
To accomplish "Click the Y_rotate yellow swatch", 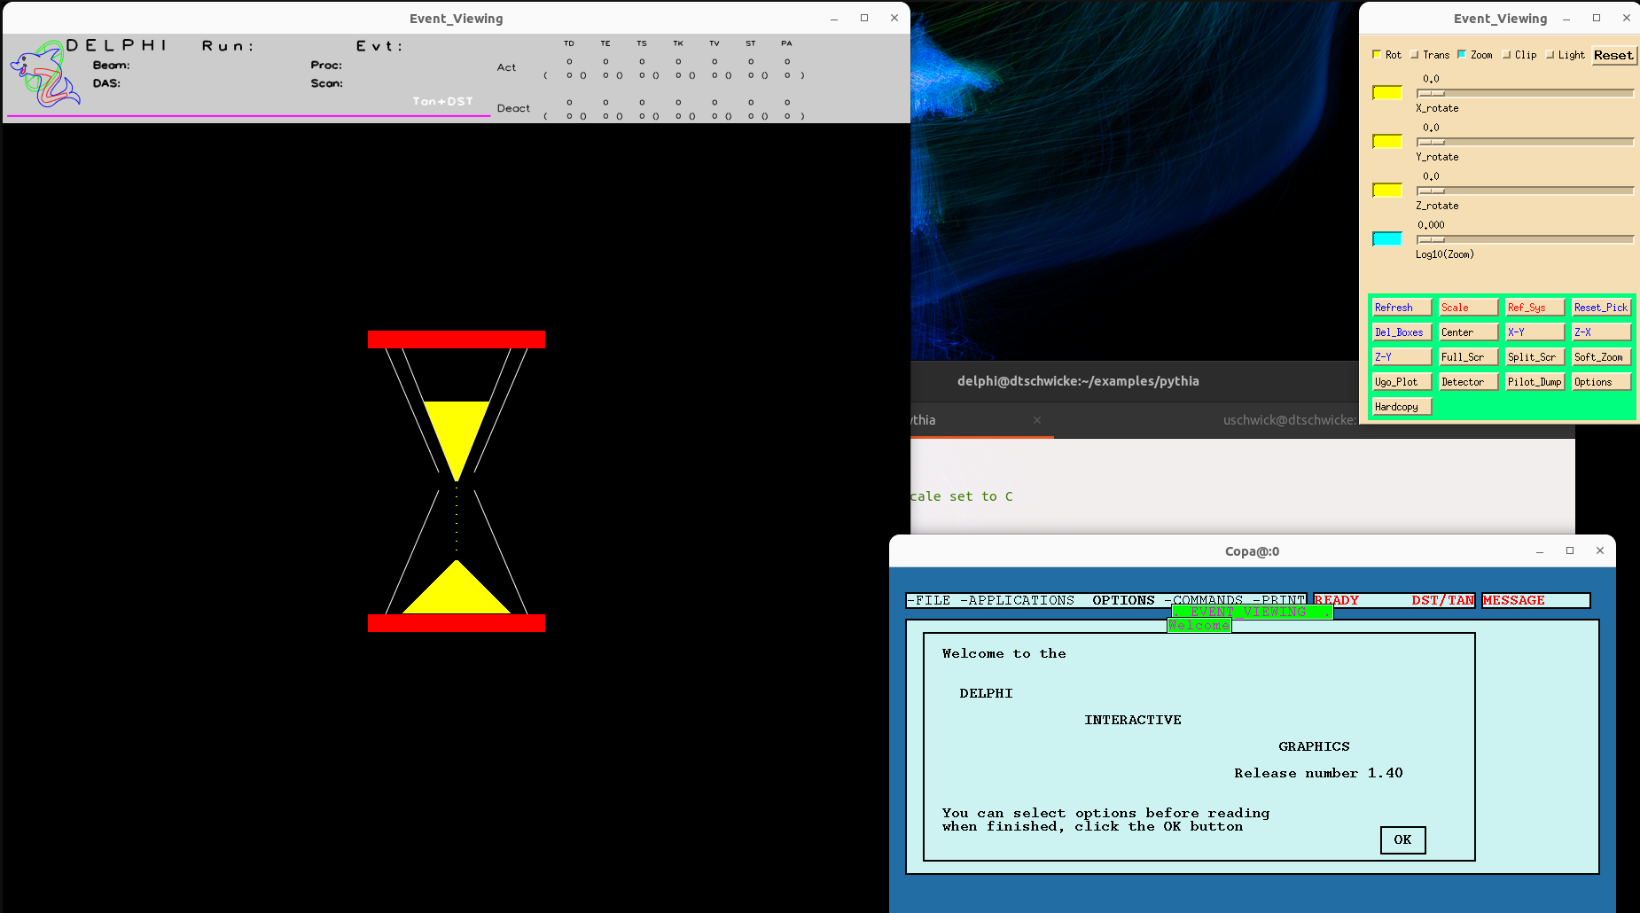I will tap(1387, 141).
